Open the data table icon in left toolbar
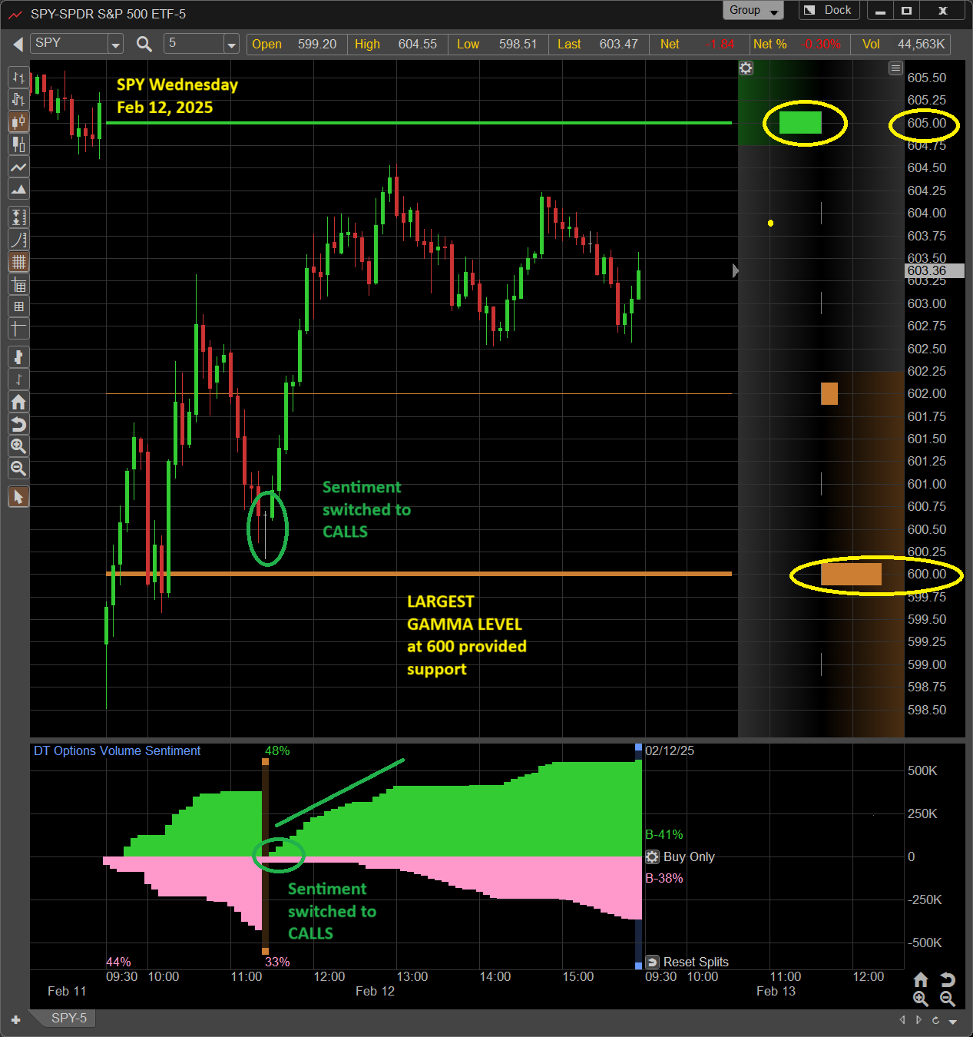The width and height of the screenshot is (973, 1037). pos(18,285)
